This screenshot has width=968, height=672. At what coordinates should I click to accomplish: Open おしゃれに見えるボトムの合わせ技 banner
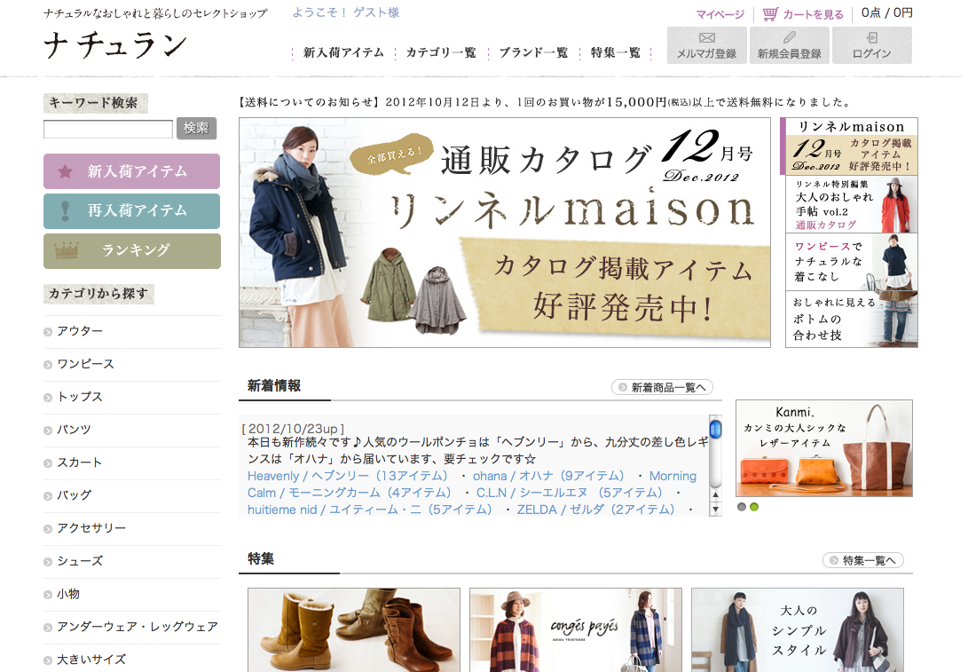click(851, 320)
